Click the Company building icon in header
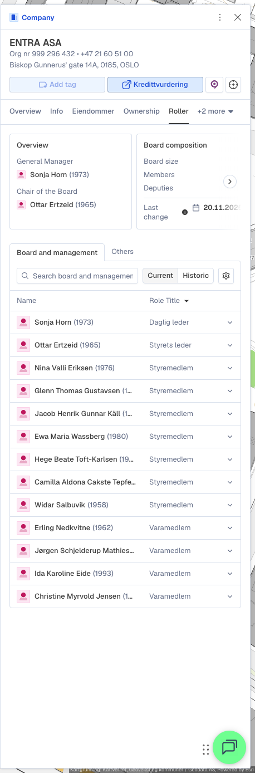 (x=14, y=17)
